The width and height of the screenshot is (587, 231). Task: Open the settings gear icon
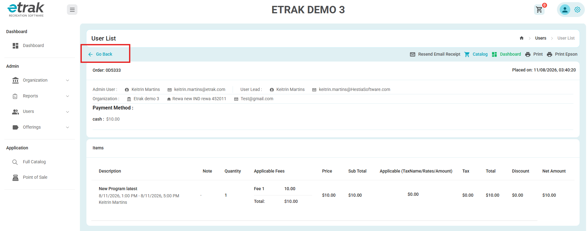pyautogui.click(x=577, y=10)
